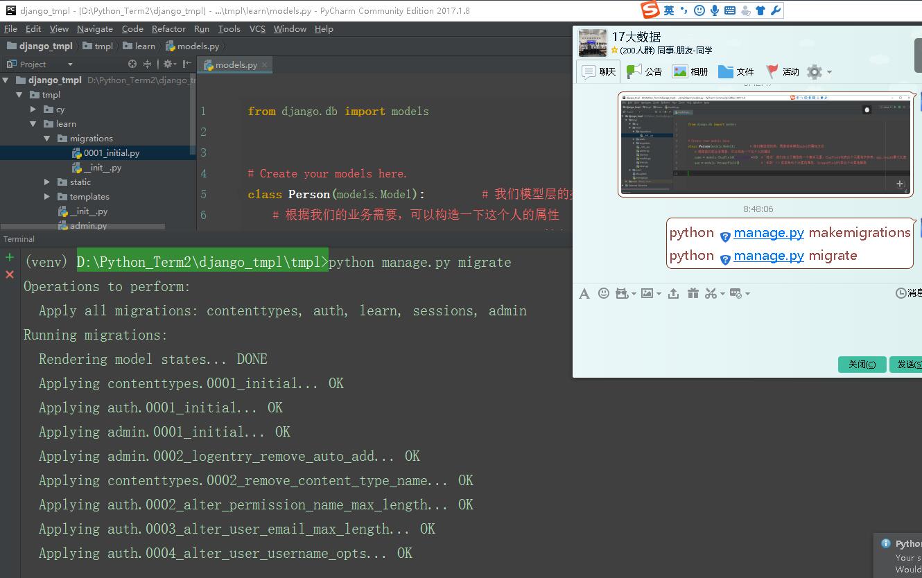Click the Sogou input method S logo
The height and width of the screenshot is (578, 922).
click(x=650, y=10)
